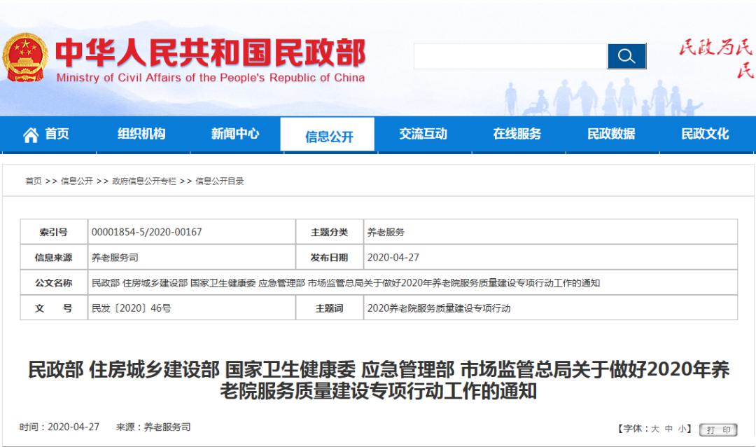Go to 新闻中心 navigation tab

[x=235, y=134]
